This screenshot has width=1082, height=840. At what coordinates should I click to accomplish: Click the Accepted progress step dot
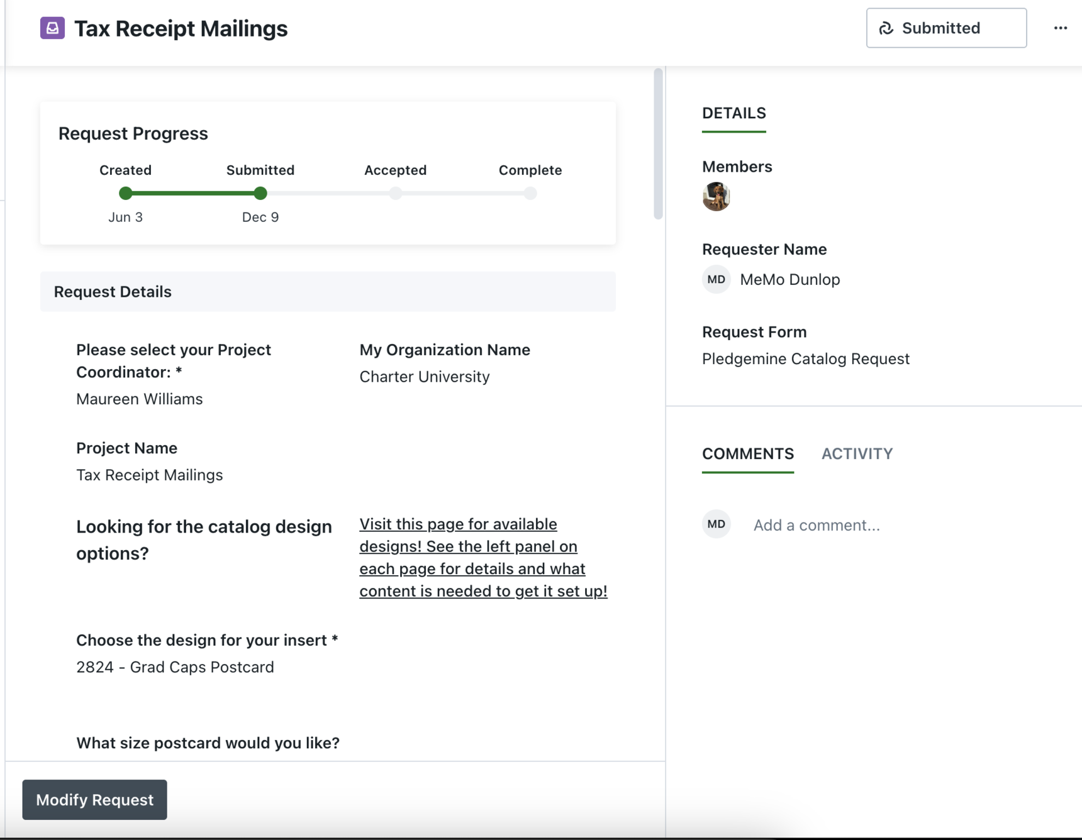click(x=395, y=194)
